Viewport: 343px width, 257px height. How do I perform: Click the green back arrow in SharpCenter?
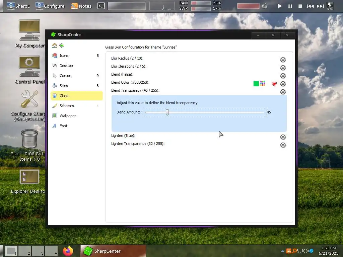tap(62, 46)
